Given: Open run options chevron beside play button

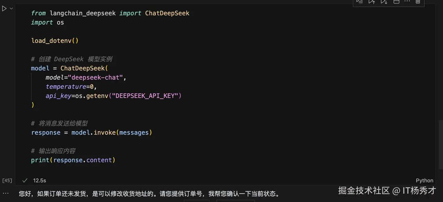Looking at the screenshot, I should point(11,8).
